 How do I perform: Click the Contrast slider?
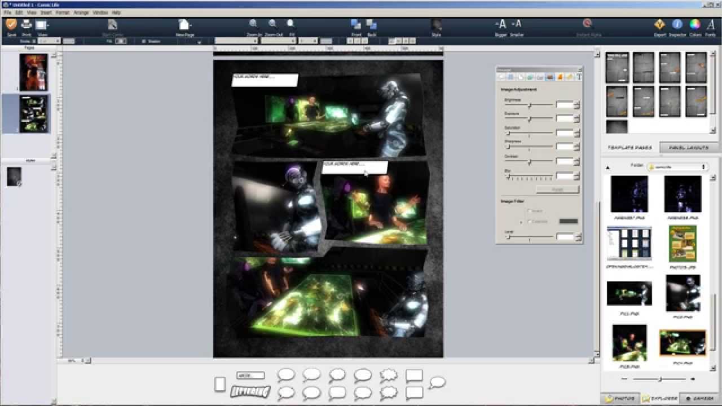click(x=529, y=162)
